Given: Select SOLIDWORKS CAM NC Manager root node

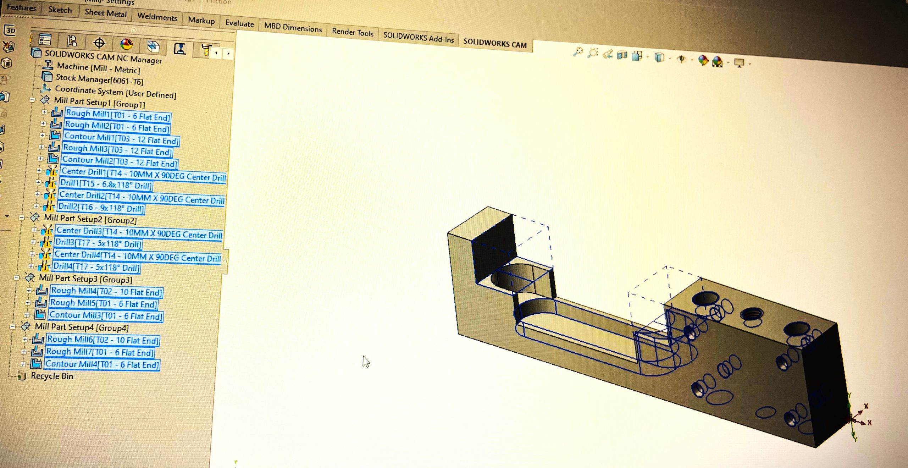Looking at the screenshot, I should (x=103, y=57).
